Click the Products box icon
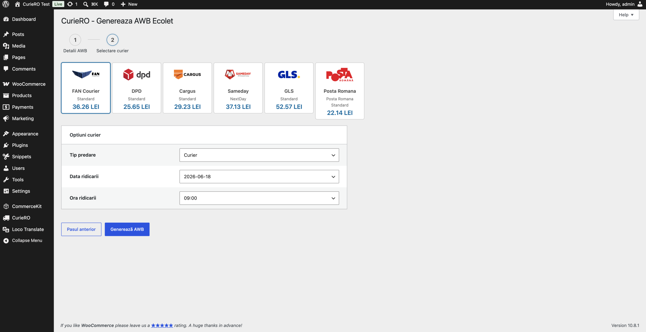The width and height of the screenshot is (646, 332). point(6,95)
